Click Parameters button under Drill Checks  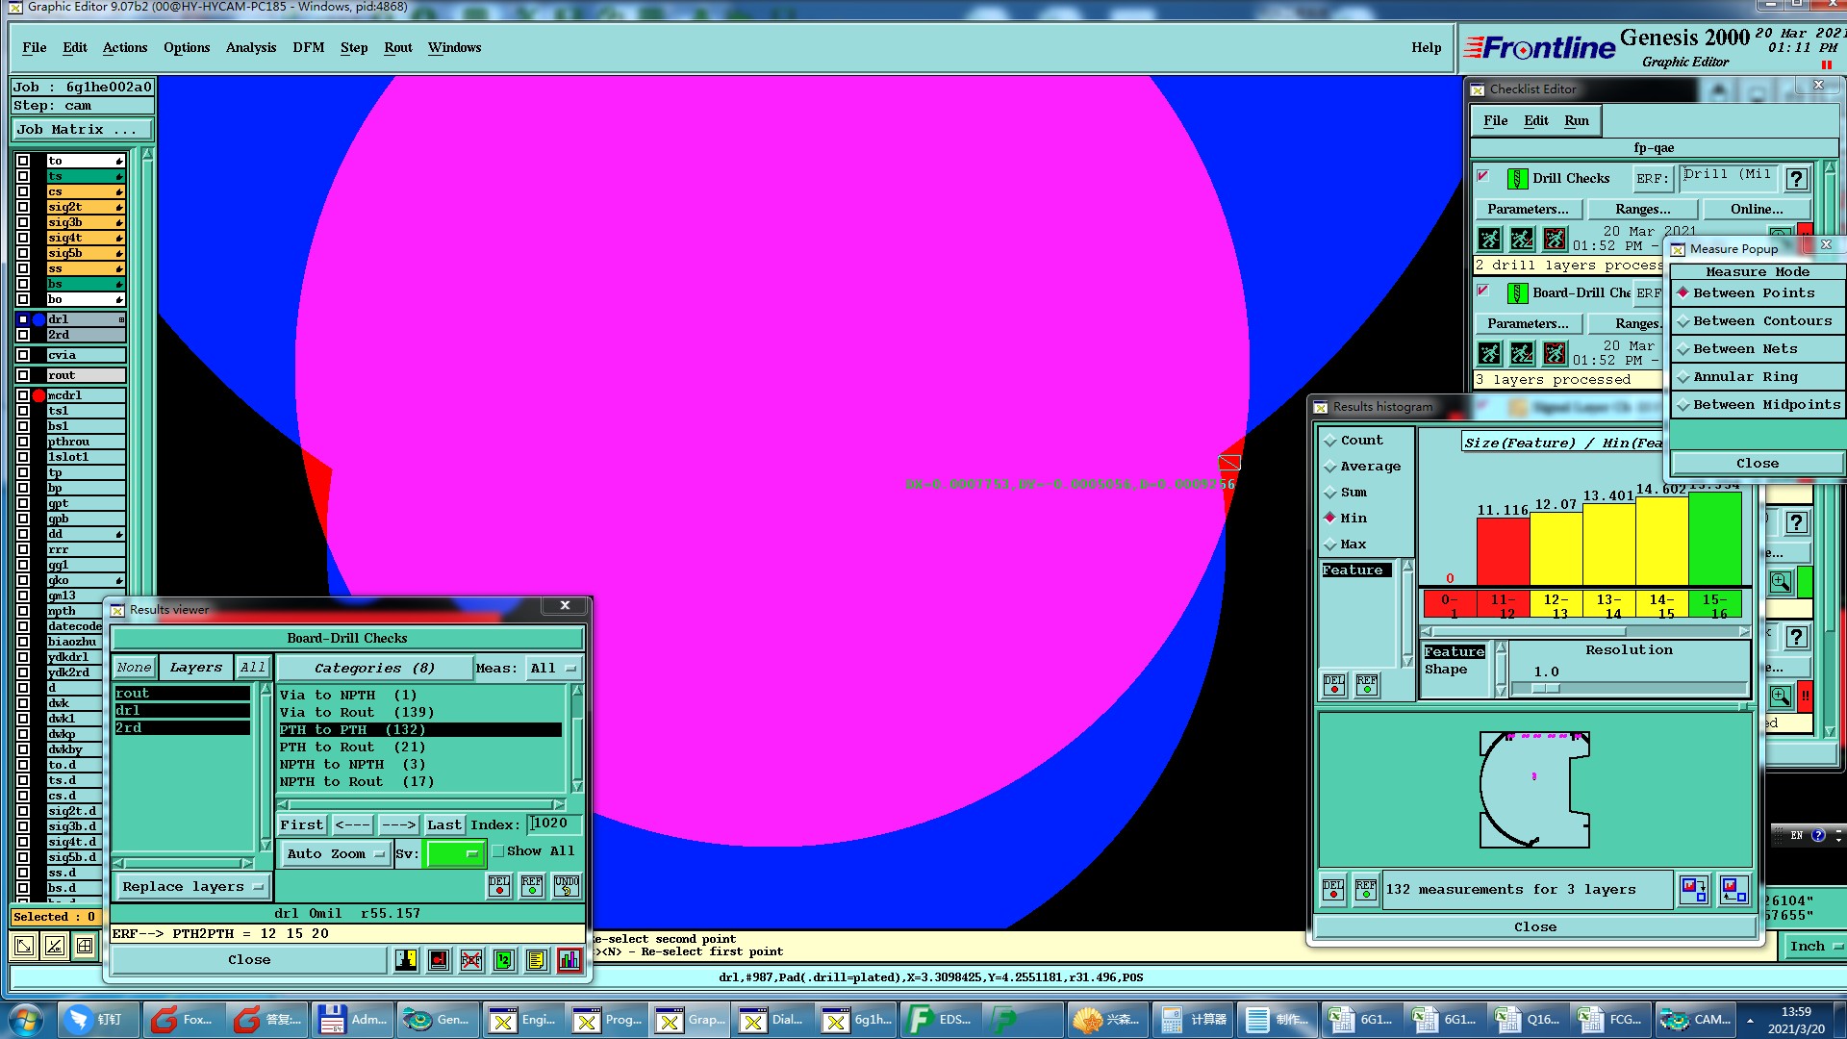point(1528,210)
